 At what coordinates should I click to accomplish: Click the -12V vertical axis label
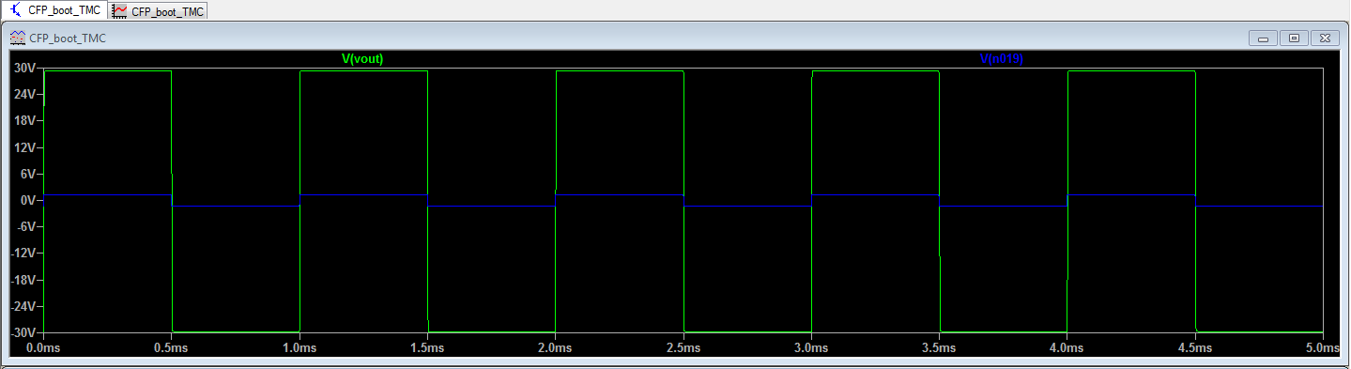click(23, 254)
